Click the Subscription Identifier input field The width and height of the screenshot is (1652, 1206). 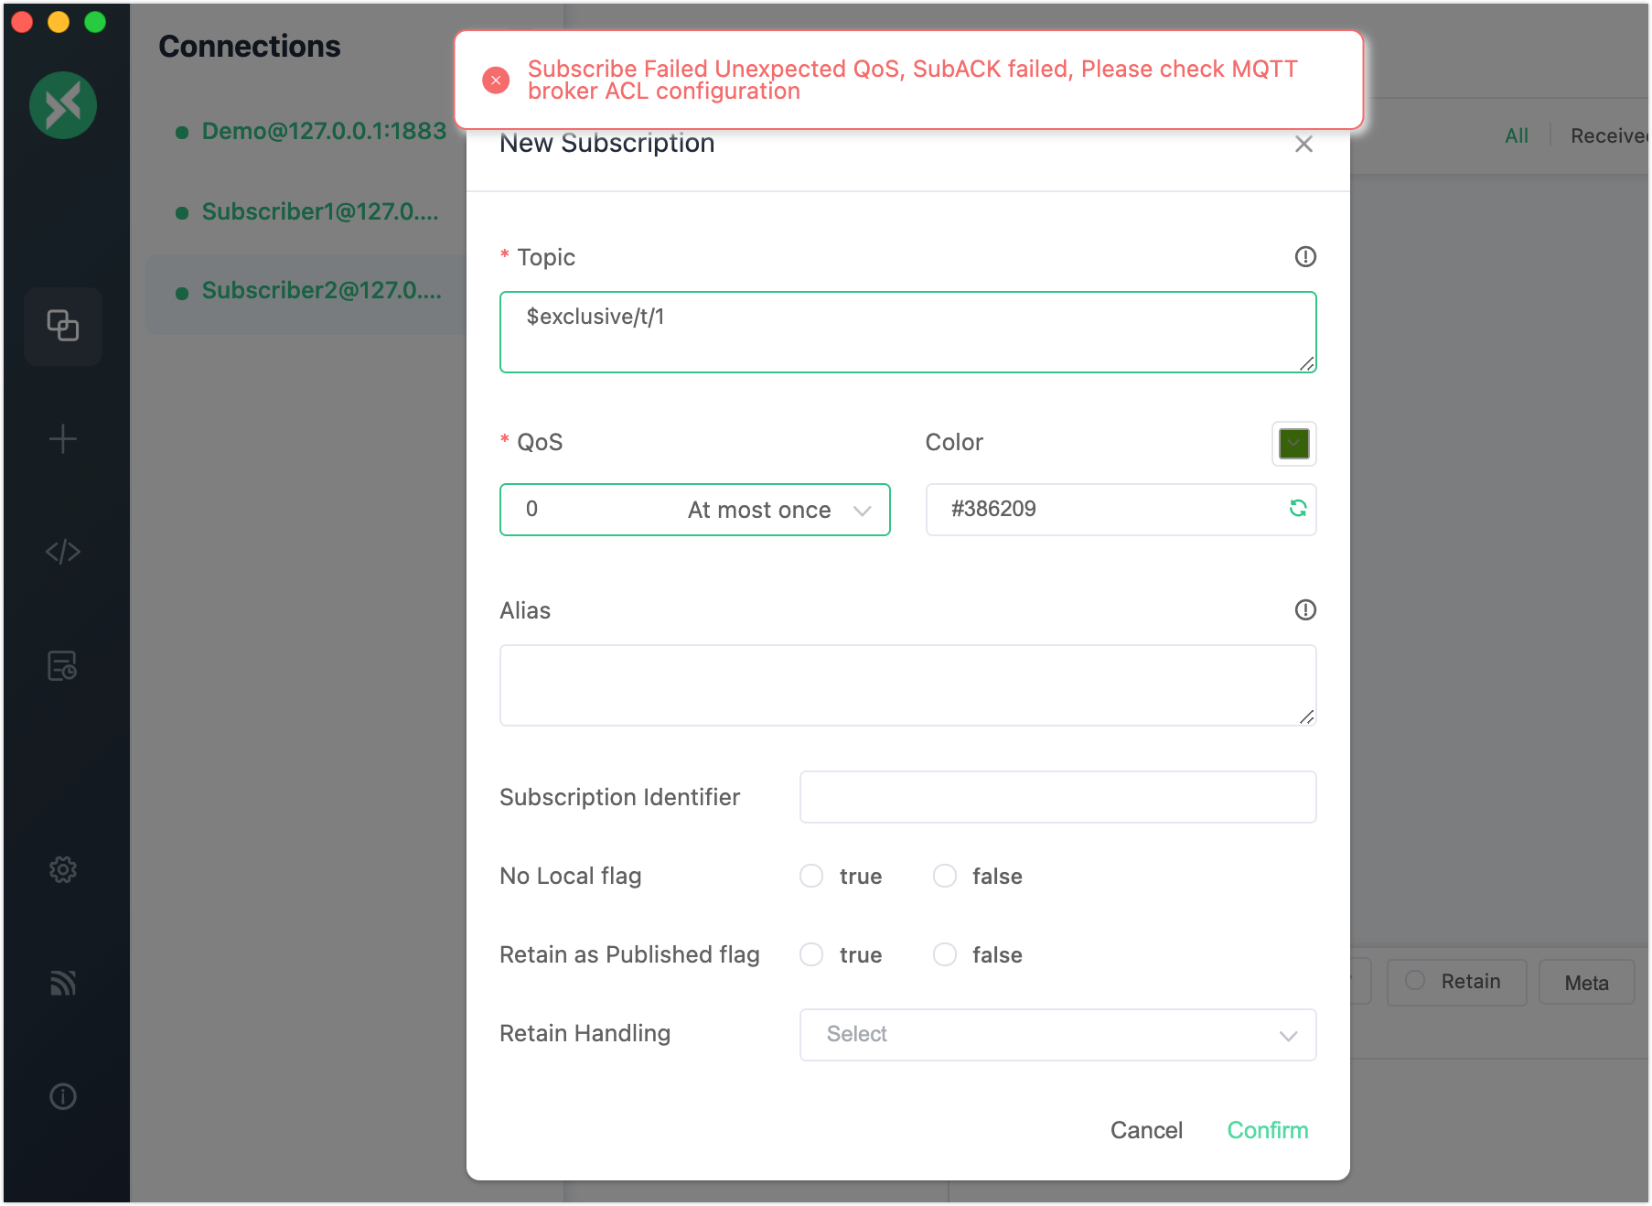(x=1057, y=797)
